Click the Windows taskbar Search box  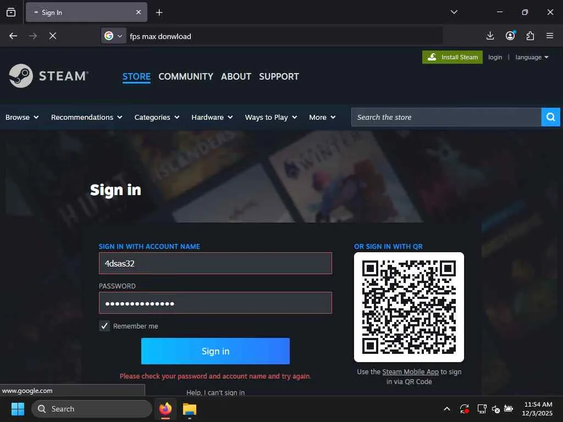coord(92,409)
